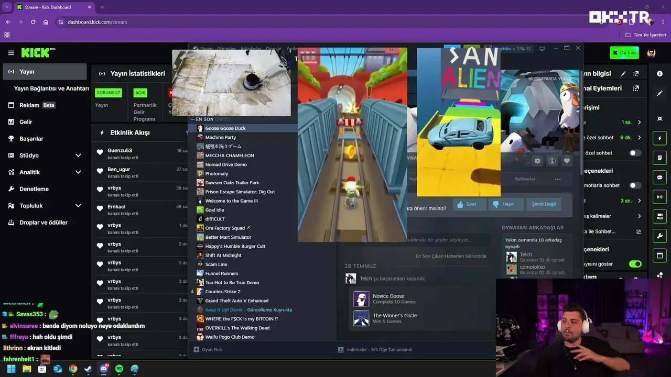Open Discord from the taskbar
Screen dimensions: 671x377
(104, 369)
